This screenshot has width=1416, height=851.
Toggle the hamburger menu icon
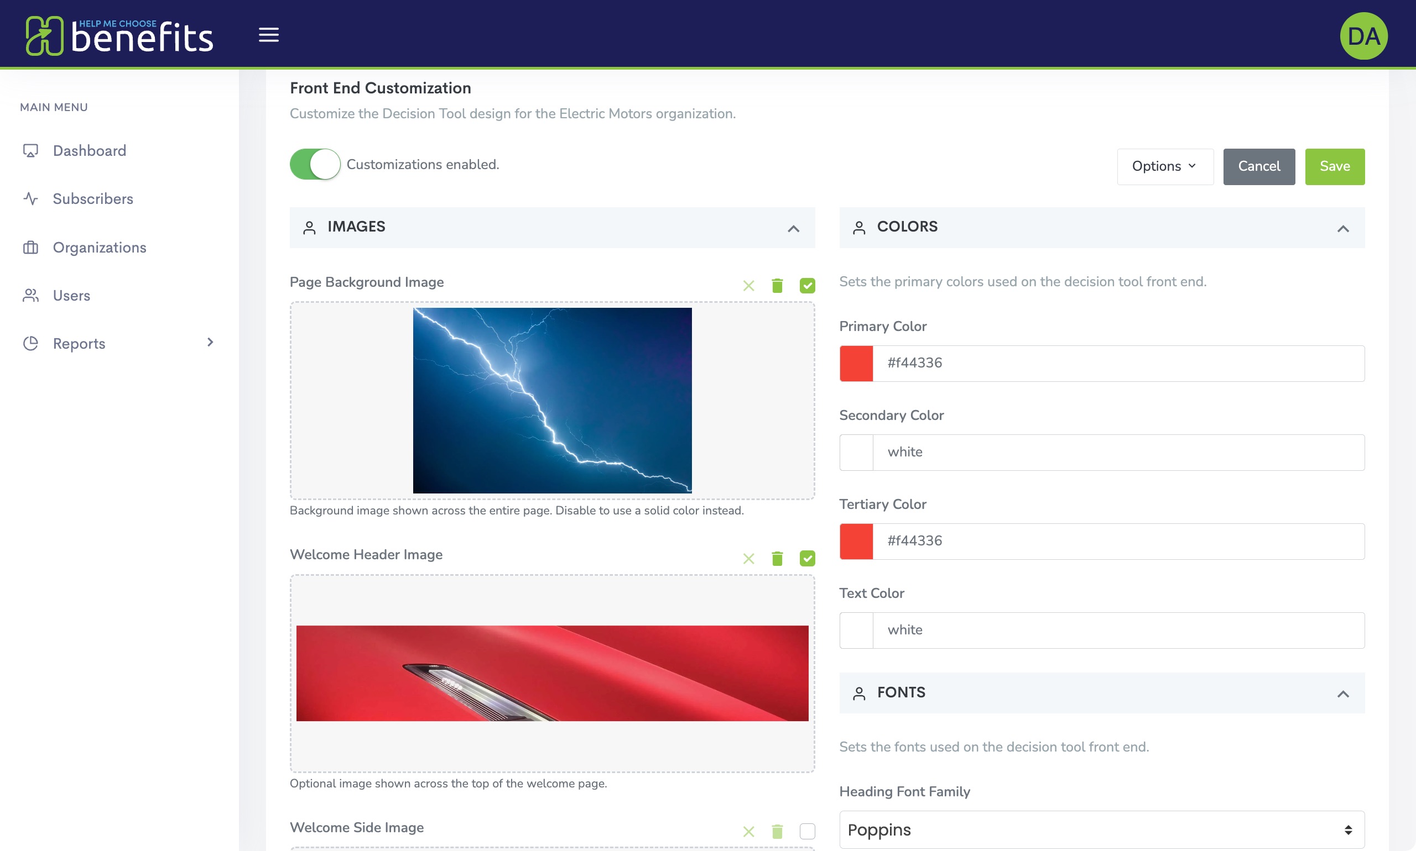pyautogui.click(x=269, y=35)
